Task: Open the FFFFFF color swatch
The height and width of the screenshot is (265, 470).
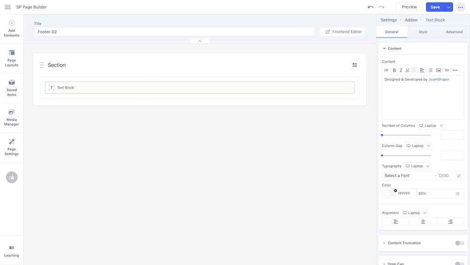Action: coord(390,194)
